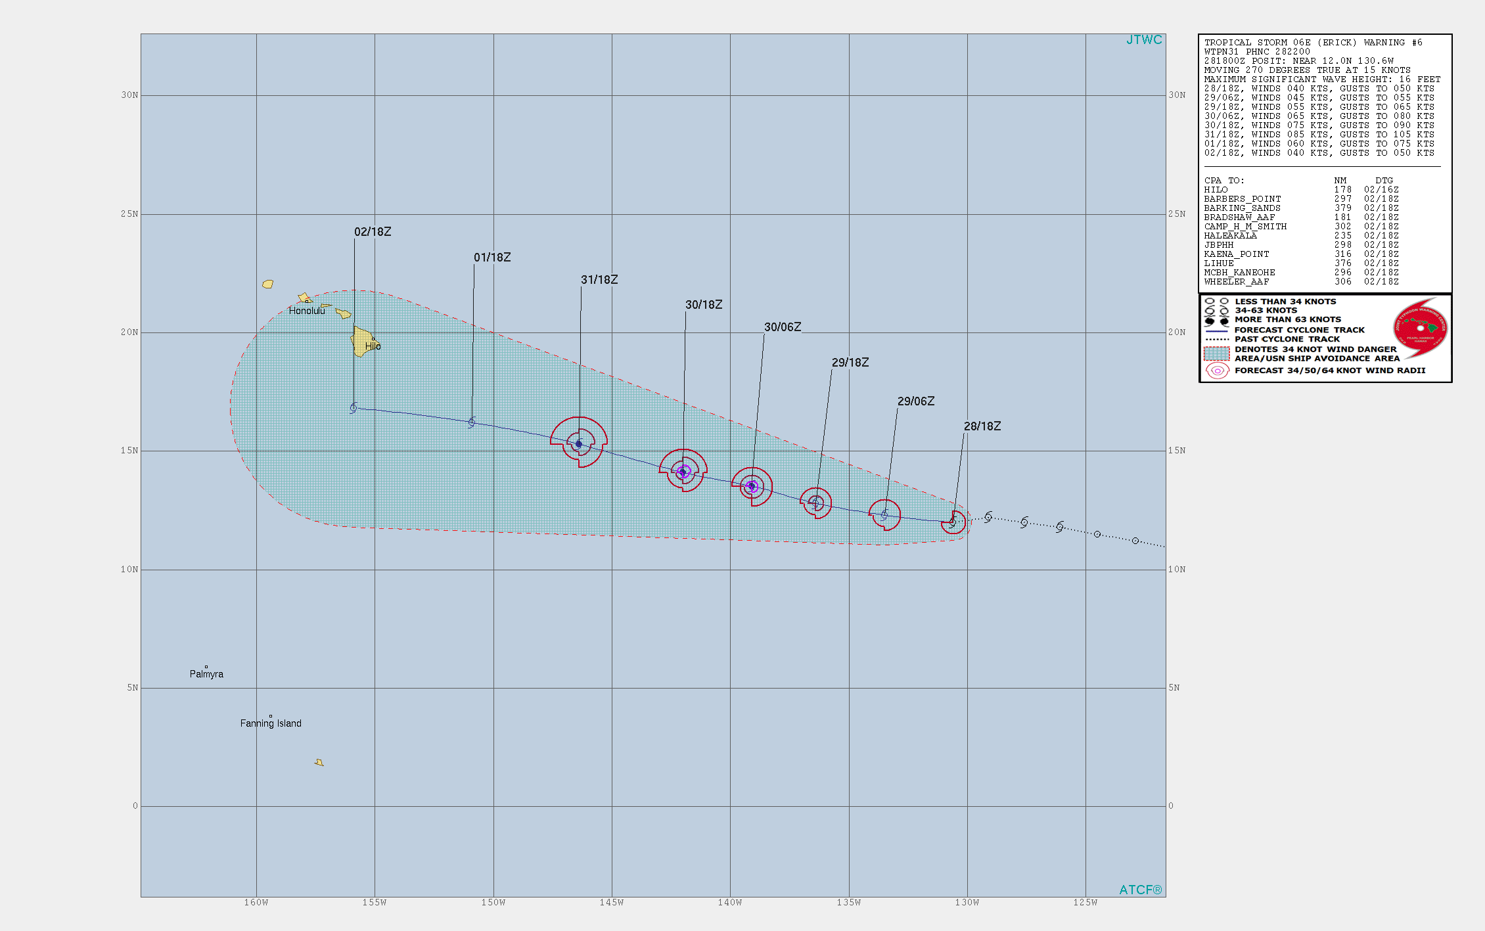1485x931 pixels.
Task: Click the BARKING_SANDS CPA row
Action: click(x=1301, y=208)
